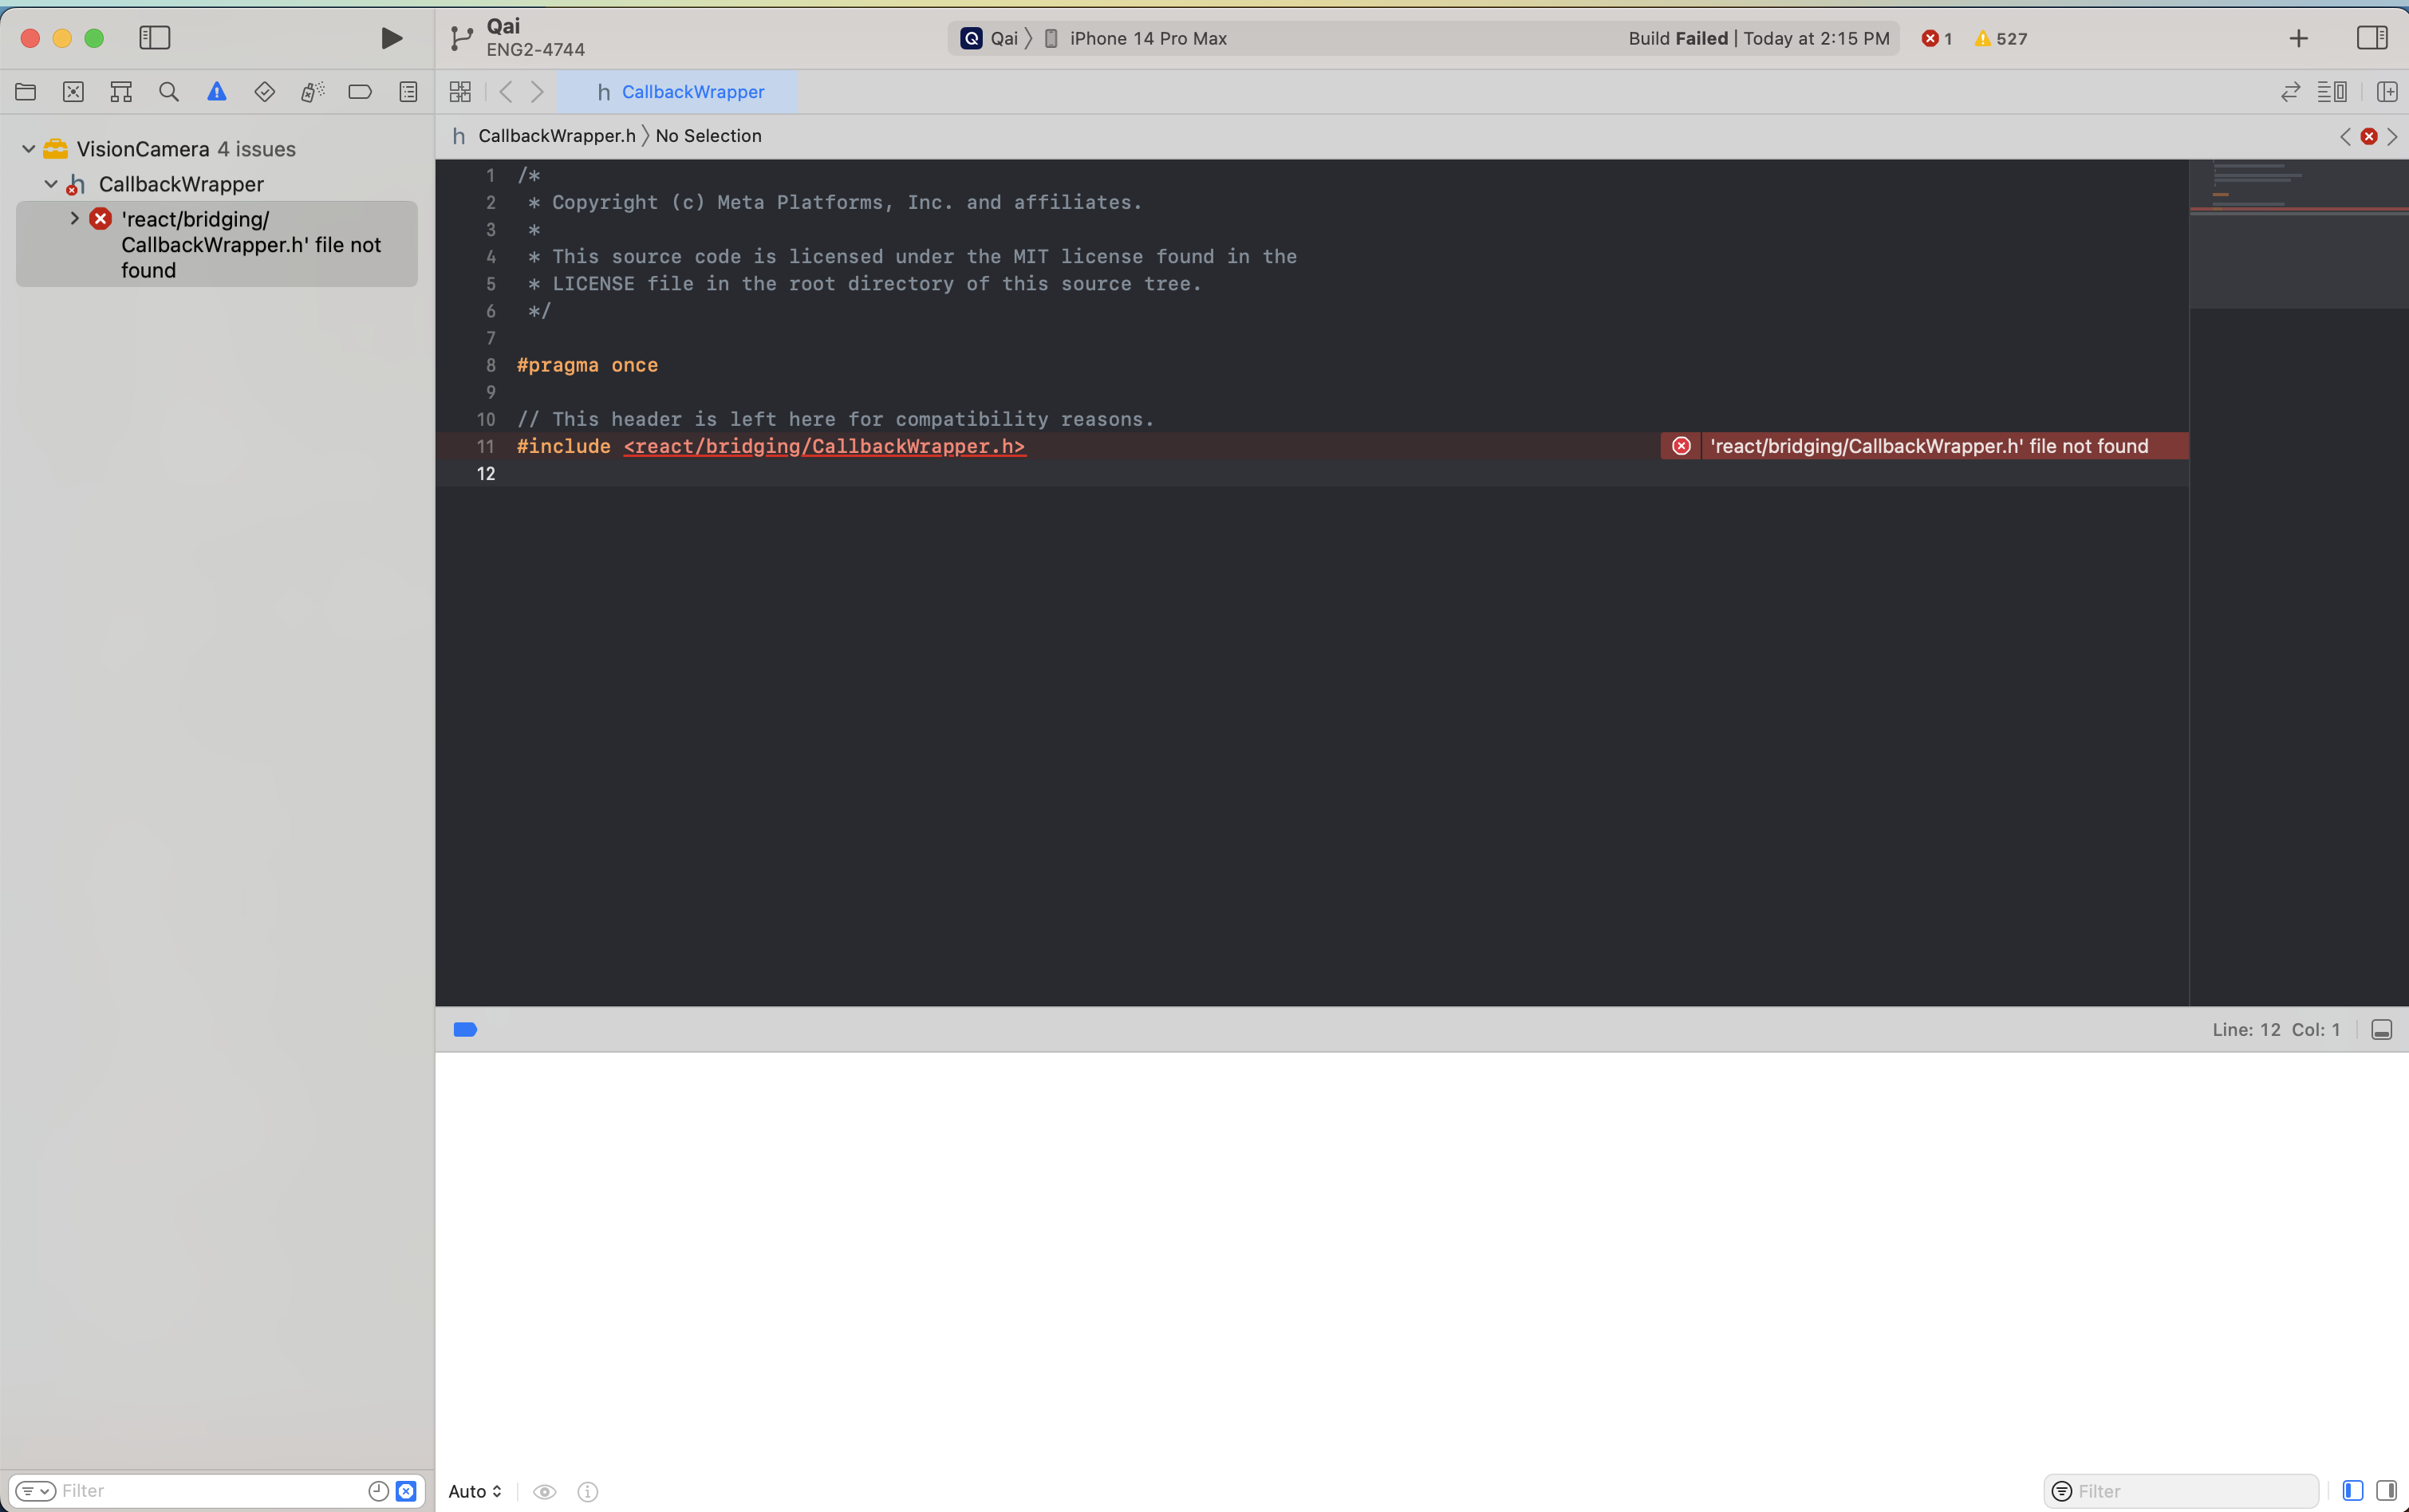Open the Report navigator icon
The height and width of the screenshot is (1512, 2409).
pos(408,92)
